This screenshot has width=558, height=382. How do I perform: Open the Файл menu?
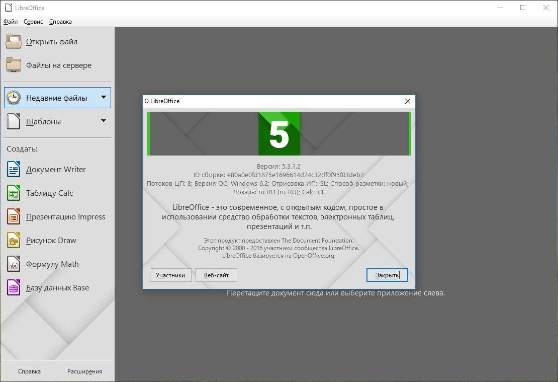click(x=11, y=21)
